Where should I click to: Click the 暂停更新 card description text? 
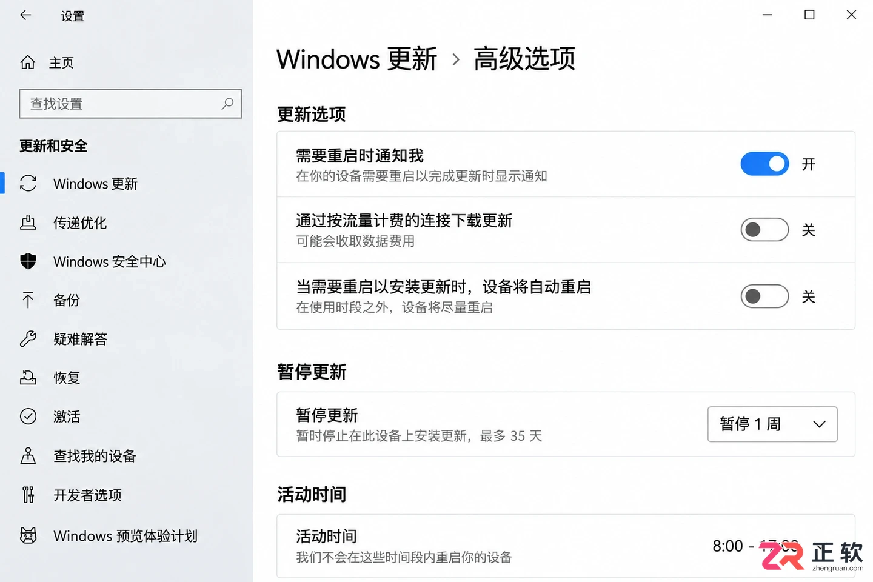click(x=419, y=436)
